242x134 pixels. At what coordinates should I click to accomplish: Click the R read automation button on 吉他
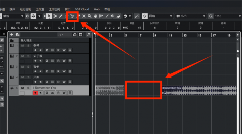(58, 71)
